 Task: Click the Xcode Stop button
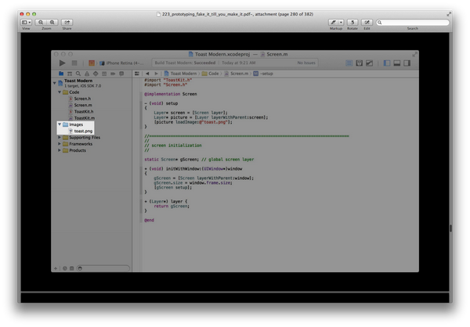74,63
